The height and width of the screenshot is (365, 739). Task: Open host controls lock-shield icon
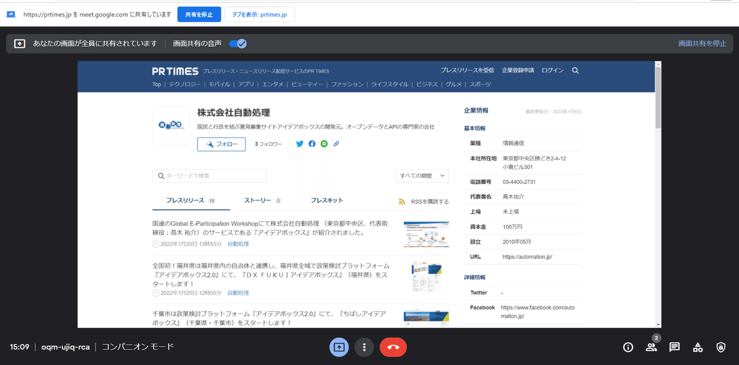coord(721,347)
